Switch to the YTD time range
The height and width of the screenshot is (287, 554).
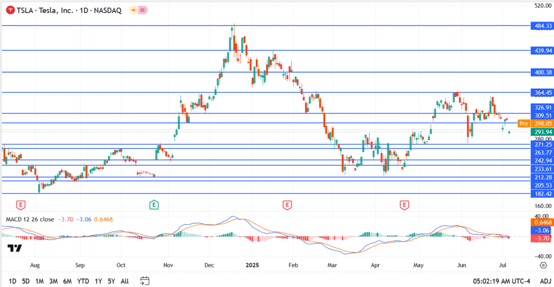point(83,281)
